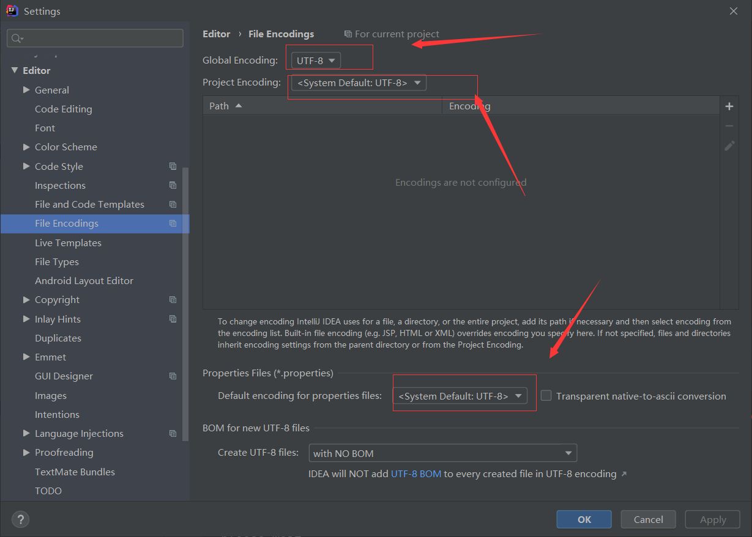Click the project-level icon beside Language Injections
The width and height of the screenshot is (752, 537).
(173, 434)
